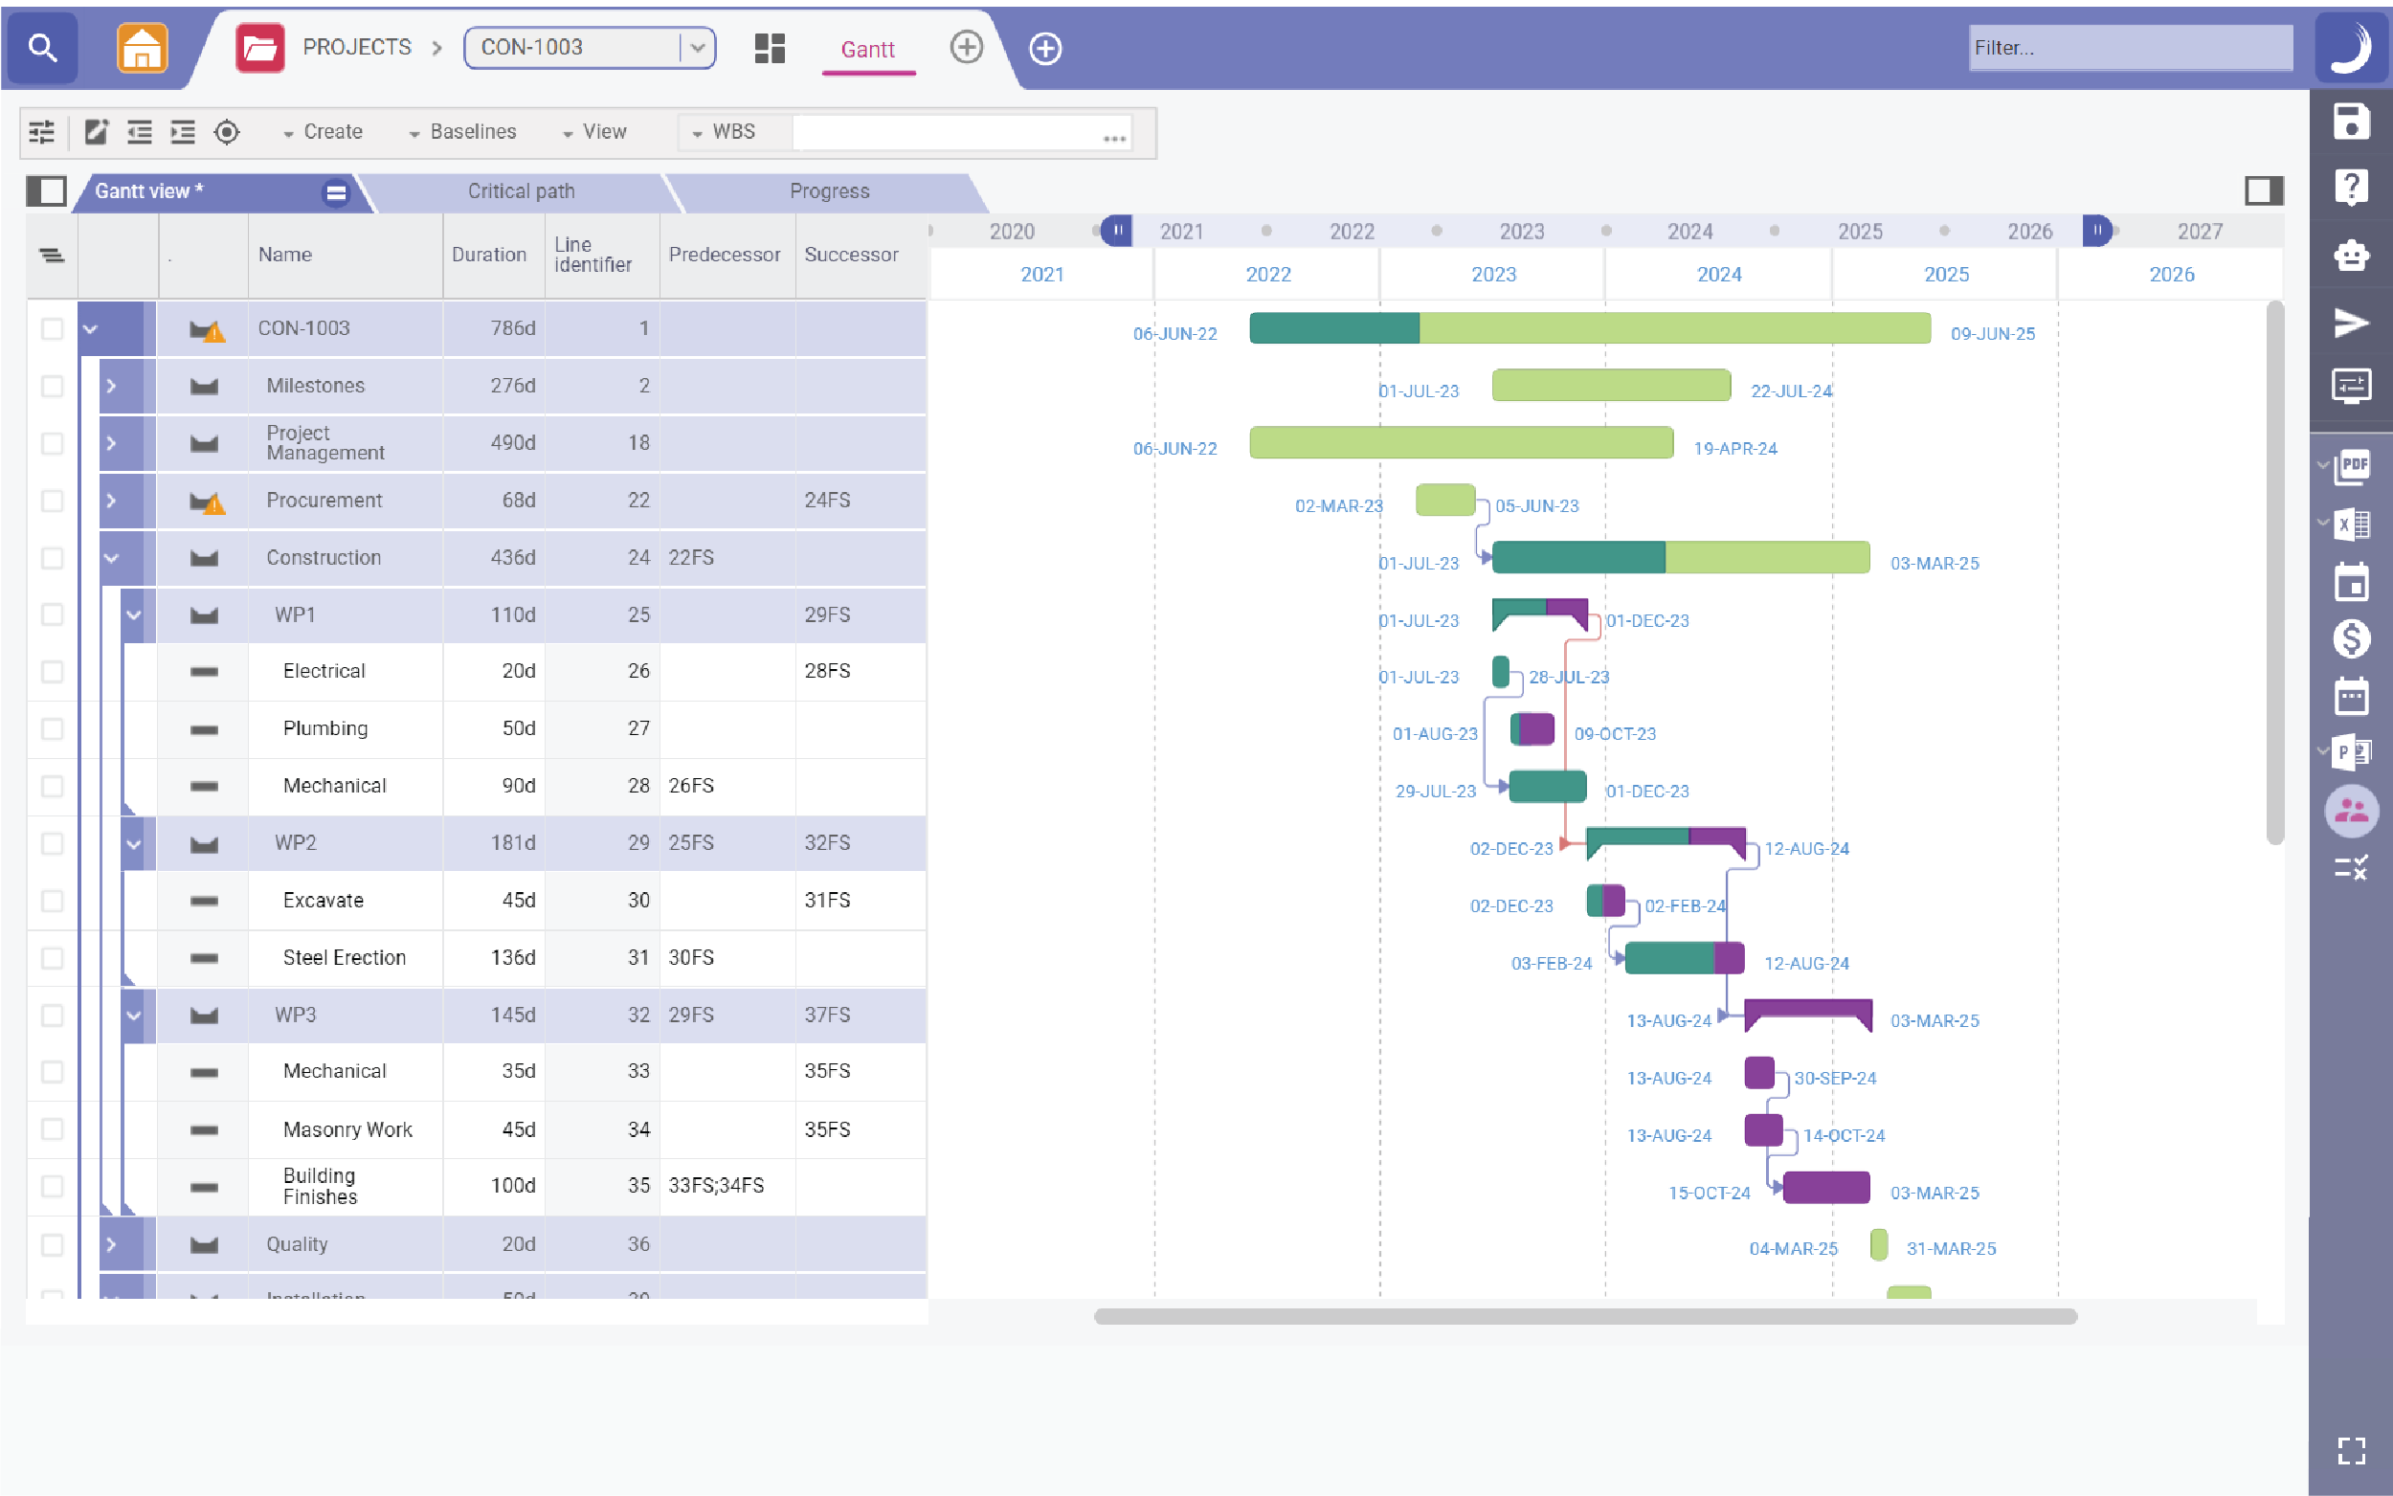Open the dollar cost icon
Screen dimensions: 2393x1496
coord(2351,639)
